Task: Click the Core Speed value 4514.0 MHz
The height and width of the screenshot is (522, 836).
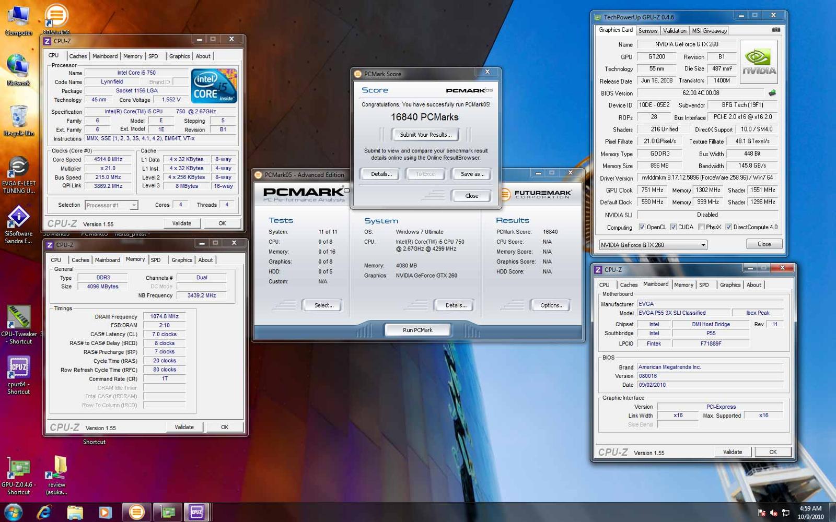Action: pyautogui.click(x=108, y=159)
